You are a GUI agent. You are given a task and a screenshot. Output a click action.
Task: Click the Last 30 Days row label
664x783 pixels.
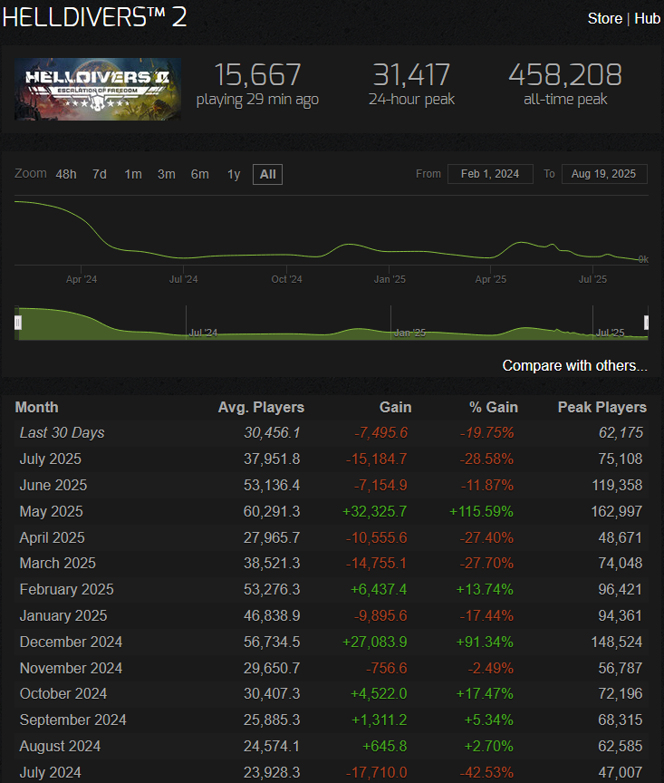coord(63,432)
